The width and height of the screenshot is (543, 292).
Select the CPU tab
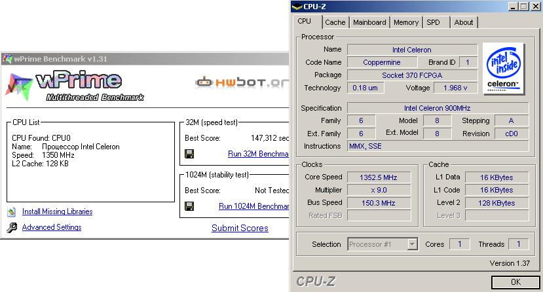(307, 21)
